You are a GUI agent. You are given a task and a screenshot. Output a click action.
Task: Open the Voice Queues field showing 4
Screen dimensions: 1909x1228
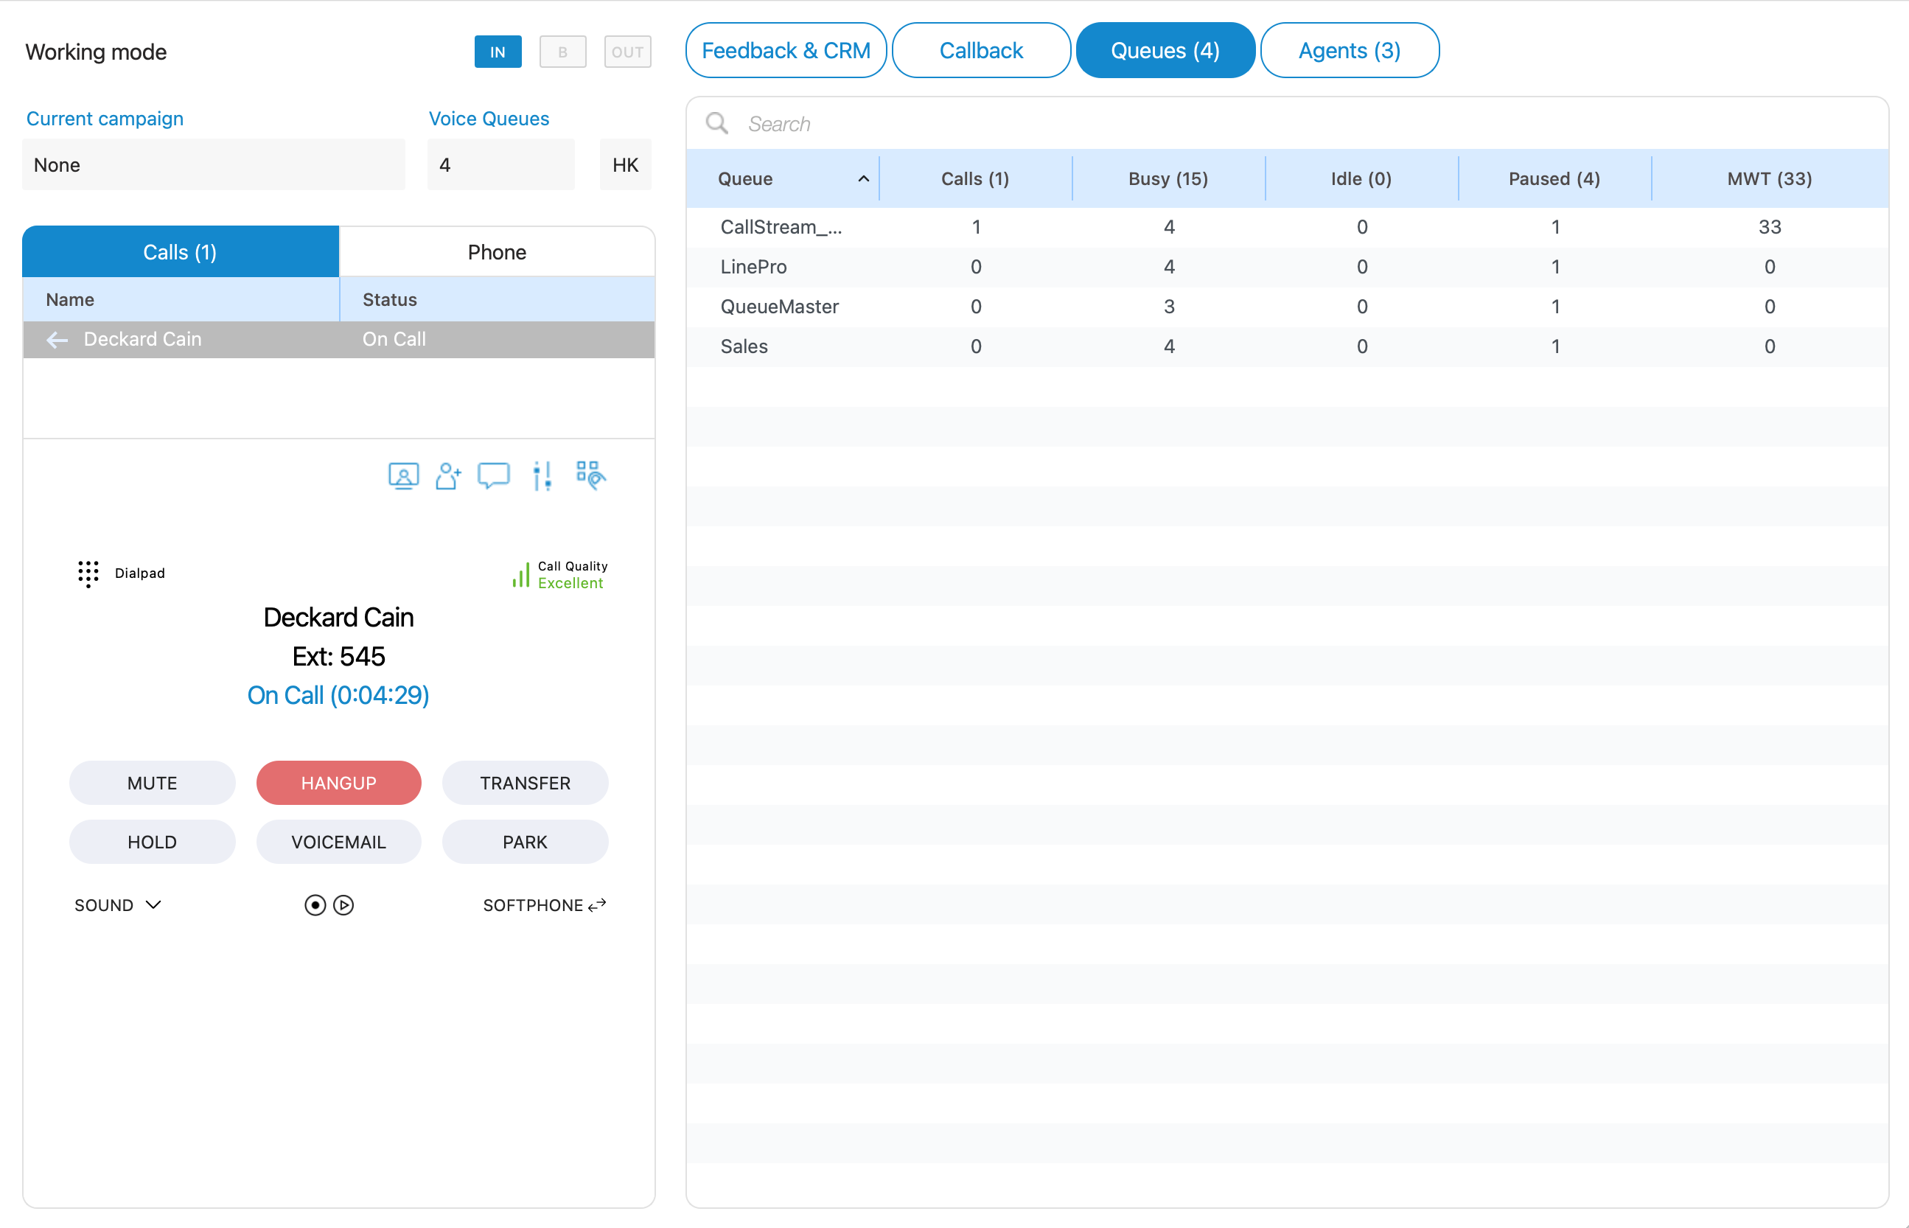[x=500, y=165]
